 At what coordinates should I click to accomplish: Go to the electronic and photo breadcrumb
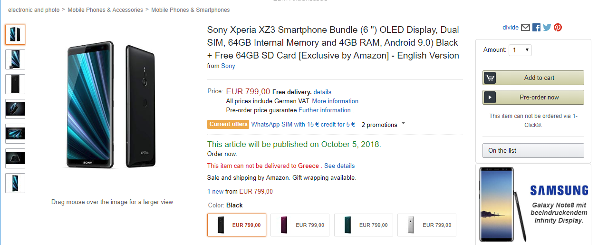click(34, 10)
